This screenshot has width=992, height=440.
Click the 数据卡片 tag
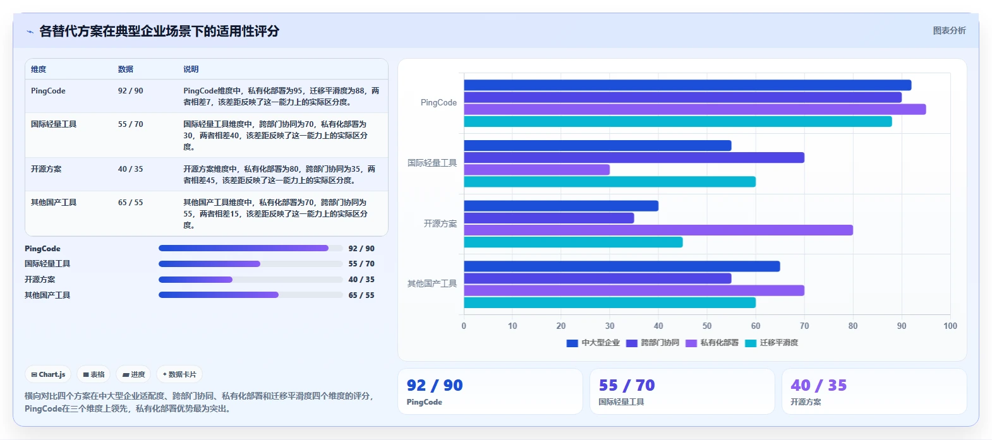point(179,374)
